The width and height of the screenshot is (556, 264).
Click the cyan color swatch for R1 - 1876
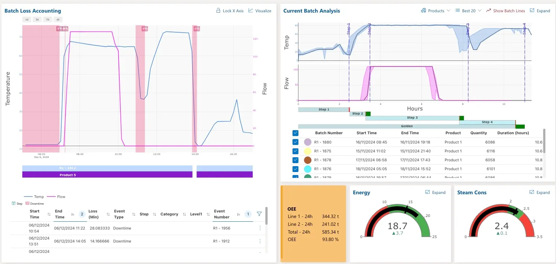point(307,169)
